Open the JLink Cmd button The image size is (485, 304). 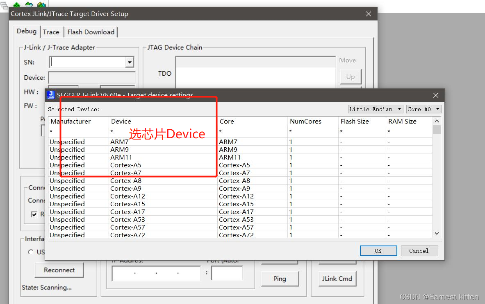(337, 279)
